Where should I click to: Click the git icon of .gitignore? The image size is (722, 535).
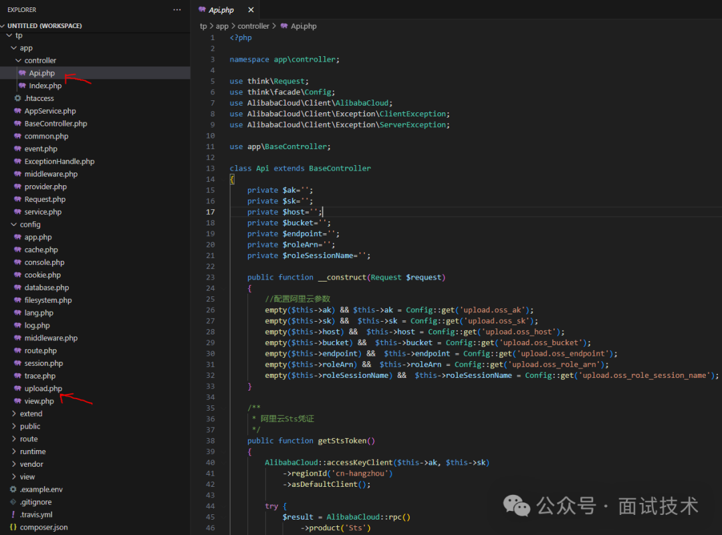(x=13, y=502)
